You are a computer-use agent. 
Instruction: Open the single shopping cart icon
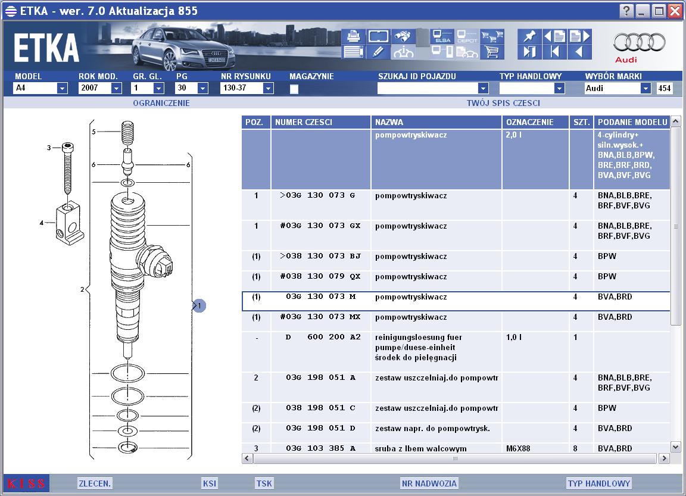point(492,52)
